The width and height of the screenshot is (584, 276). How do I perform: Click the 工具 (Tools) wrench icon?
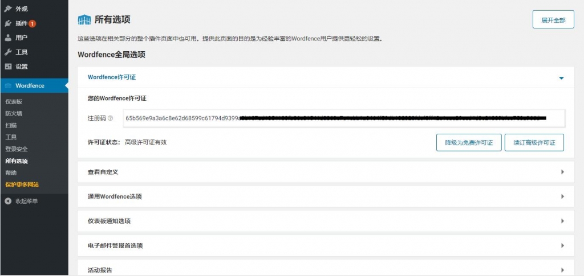(x=8, y=52)
